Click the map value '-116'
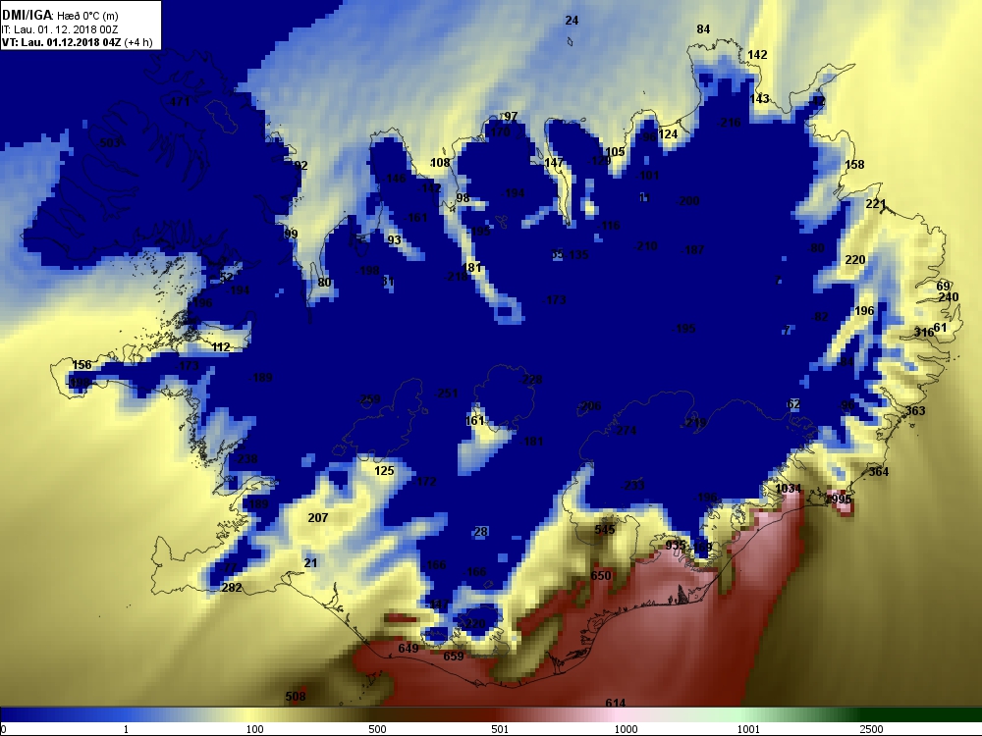 [608, 226]
